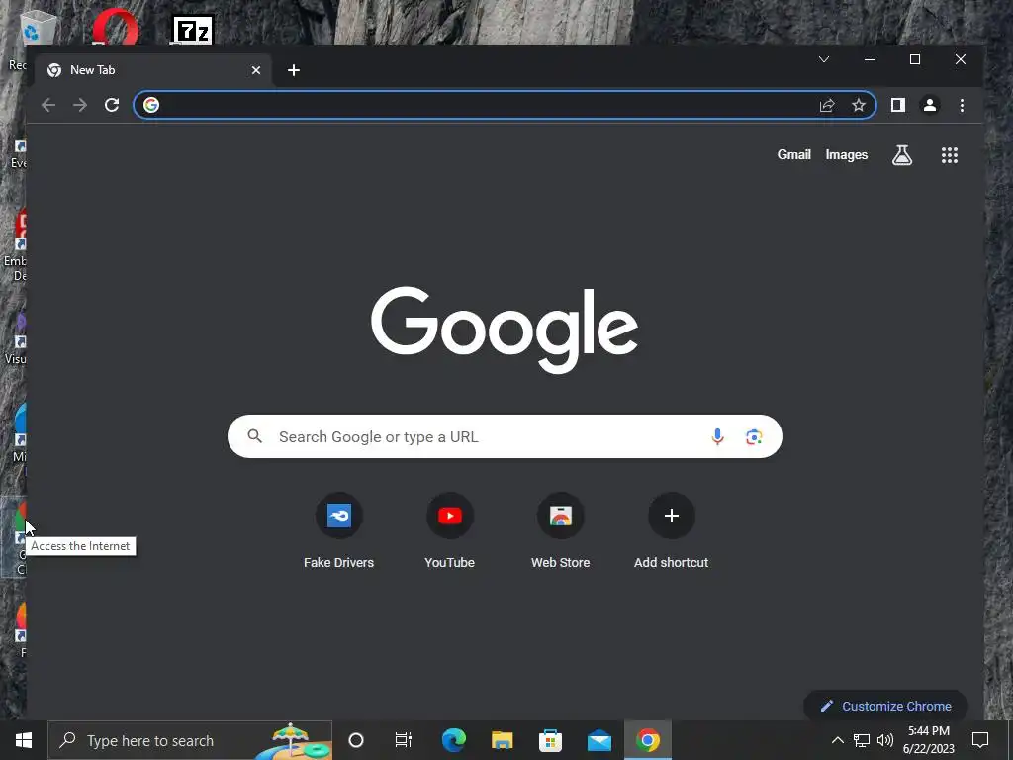Click the Customize Chrome button
The width and height of the screenshot is (1013, 760).
[885, 706]
